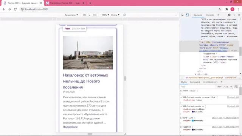View site information icon in address bar
The width and height of the screenshot is (242, 136).
[x=22, y=9]
